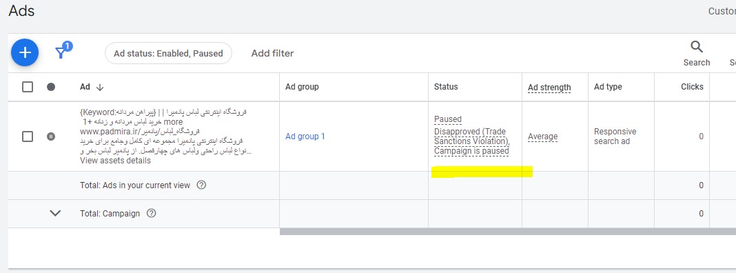Click the Responsive search ad cell

tap(615, 136)
